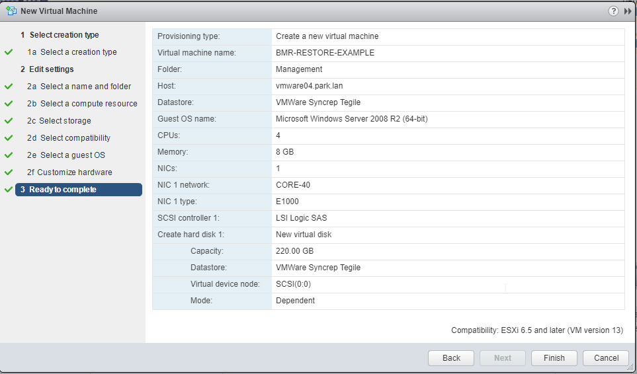
Task: Click the green checkmark beside Select a guest OS
Action: pyautogui.click(x=9, y=155)
